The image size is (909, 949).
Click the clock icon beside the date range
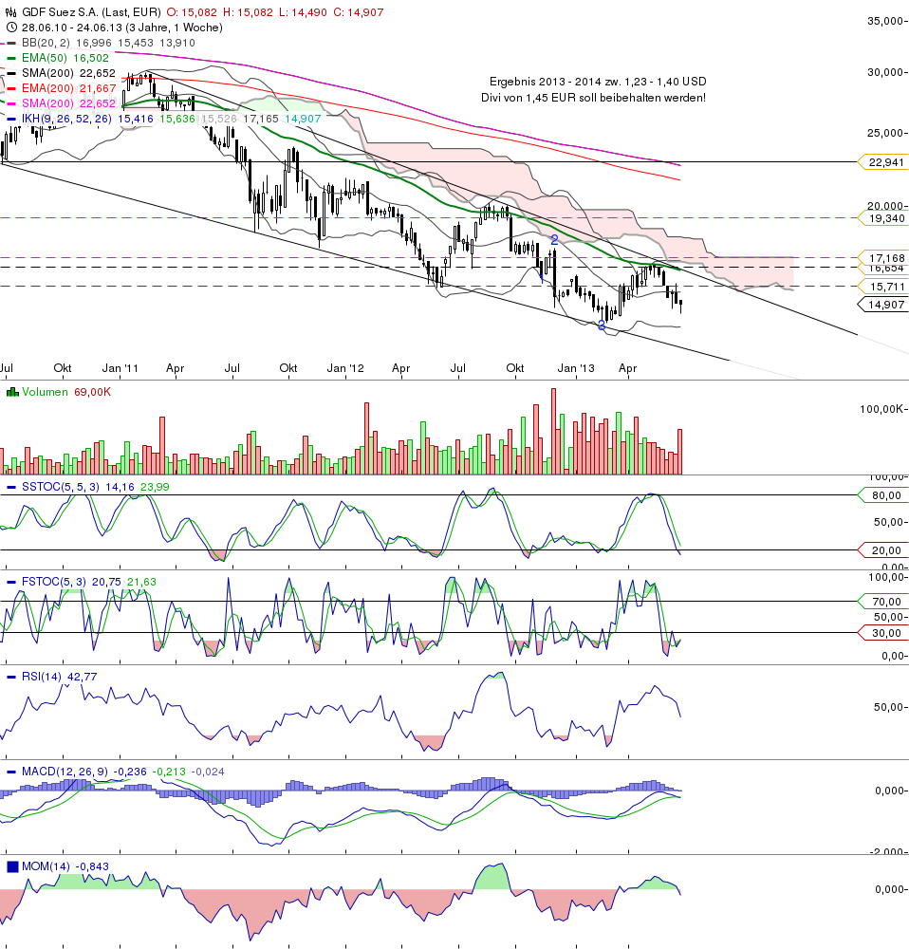pos(11,27)
